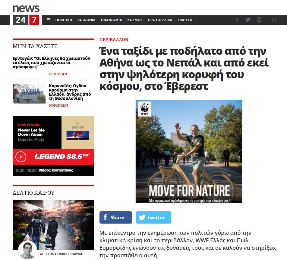Share the article on Facebook

(116, 218)
